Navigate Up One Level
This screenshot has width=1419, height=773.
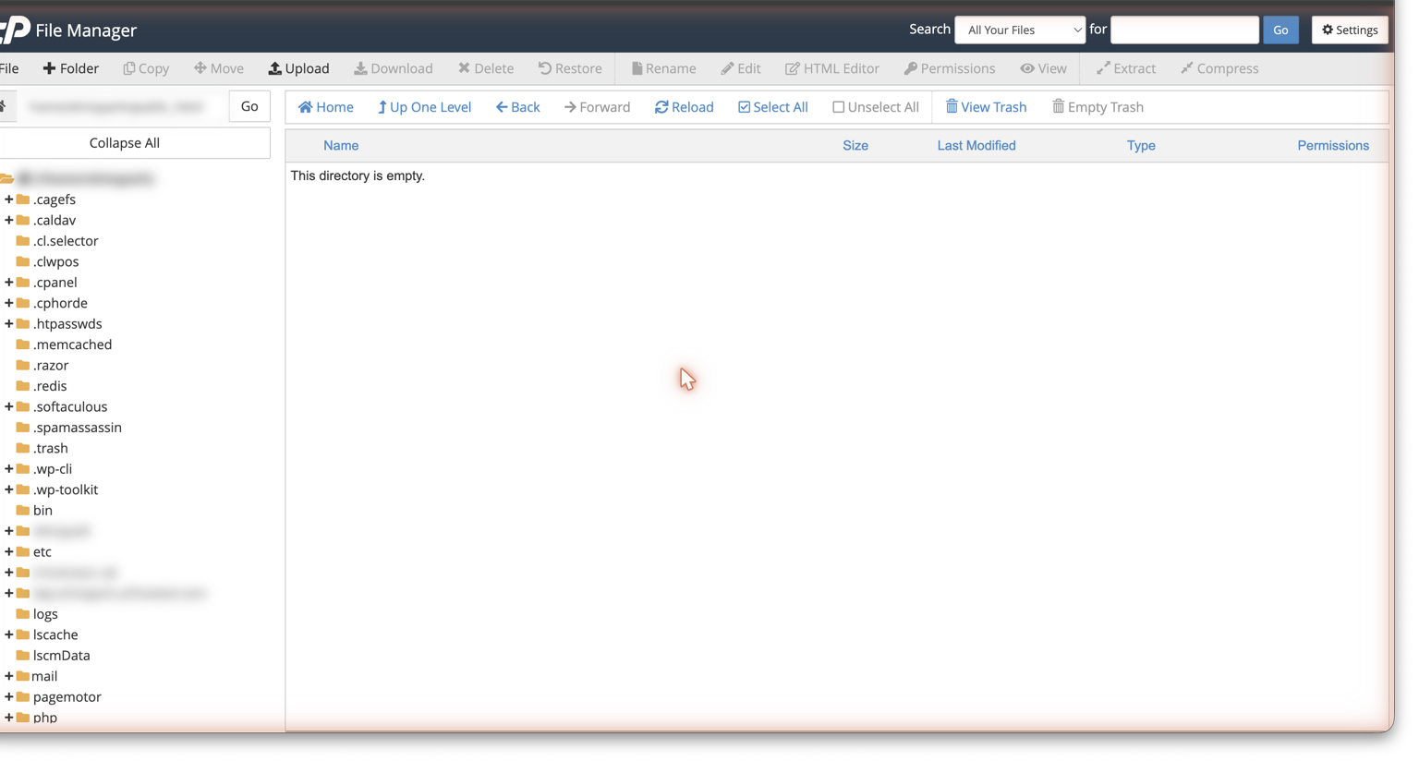coord(424,107)
